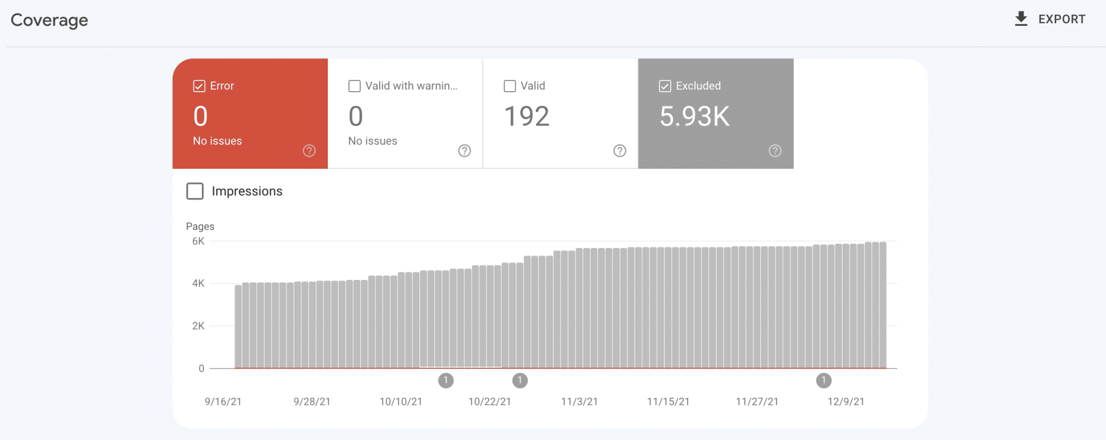
Task: Select the Excluded 5.93K count
Action: click(694, 116)
